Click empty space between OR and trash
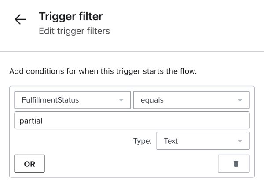The height and width of the screenshot is (184, 264). (x=132, y=164)
